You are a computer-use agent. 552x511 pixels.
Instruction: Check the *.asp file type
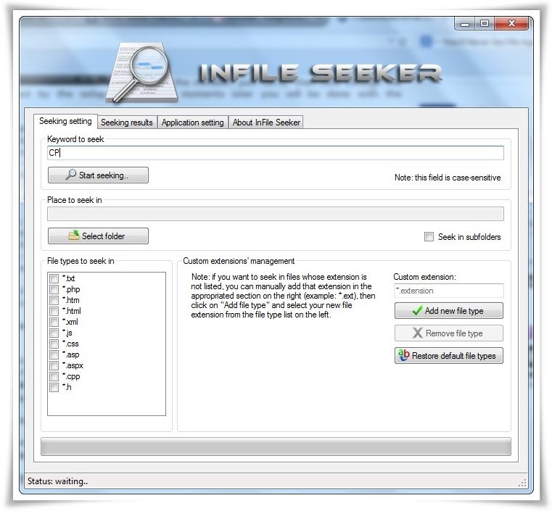tap(54, 355)
